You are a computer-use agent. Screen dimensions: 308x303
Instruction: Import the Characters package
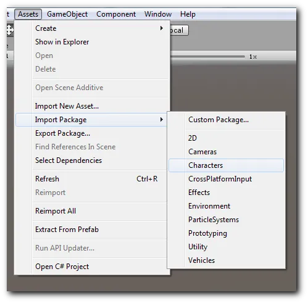(x=227, y=165)
